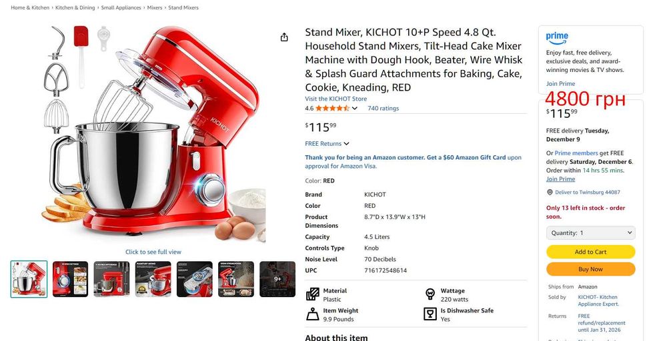The height and width of the screenshot is (341, 667).
Task: Visit the KICHOT Store link
Action: click(336, 99)
